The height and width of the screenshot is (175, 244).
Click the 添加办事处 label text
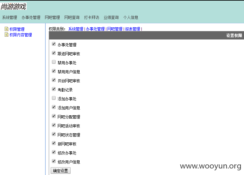tap(67, 99)
